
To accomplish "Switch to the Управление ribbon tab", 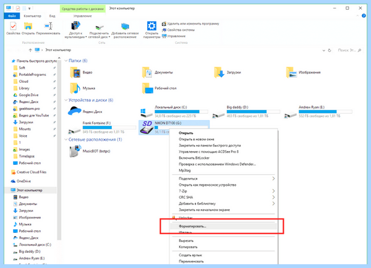I will [x=82, y=16].
